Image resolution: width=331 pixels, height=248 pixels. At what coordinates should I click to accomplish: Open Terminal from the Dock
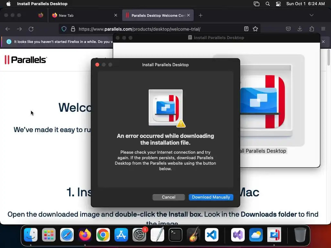pyautogui.click(x=176, y=235)
